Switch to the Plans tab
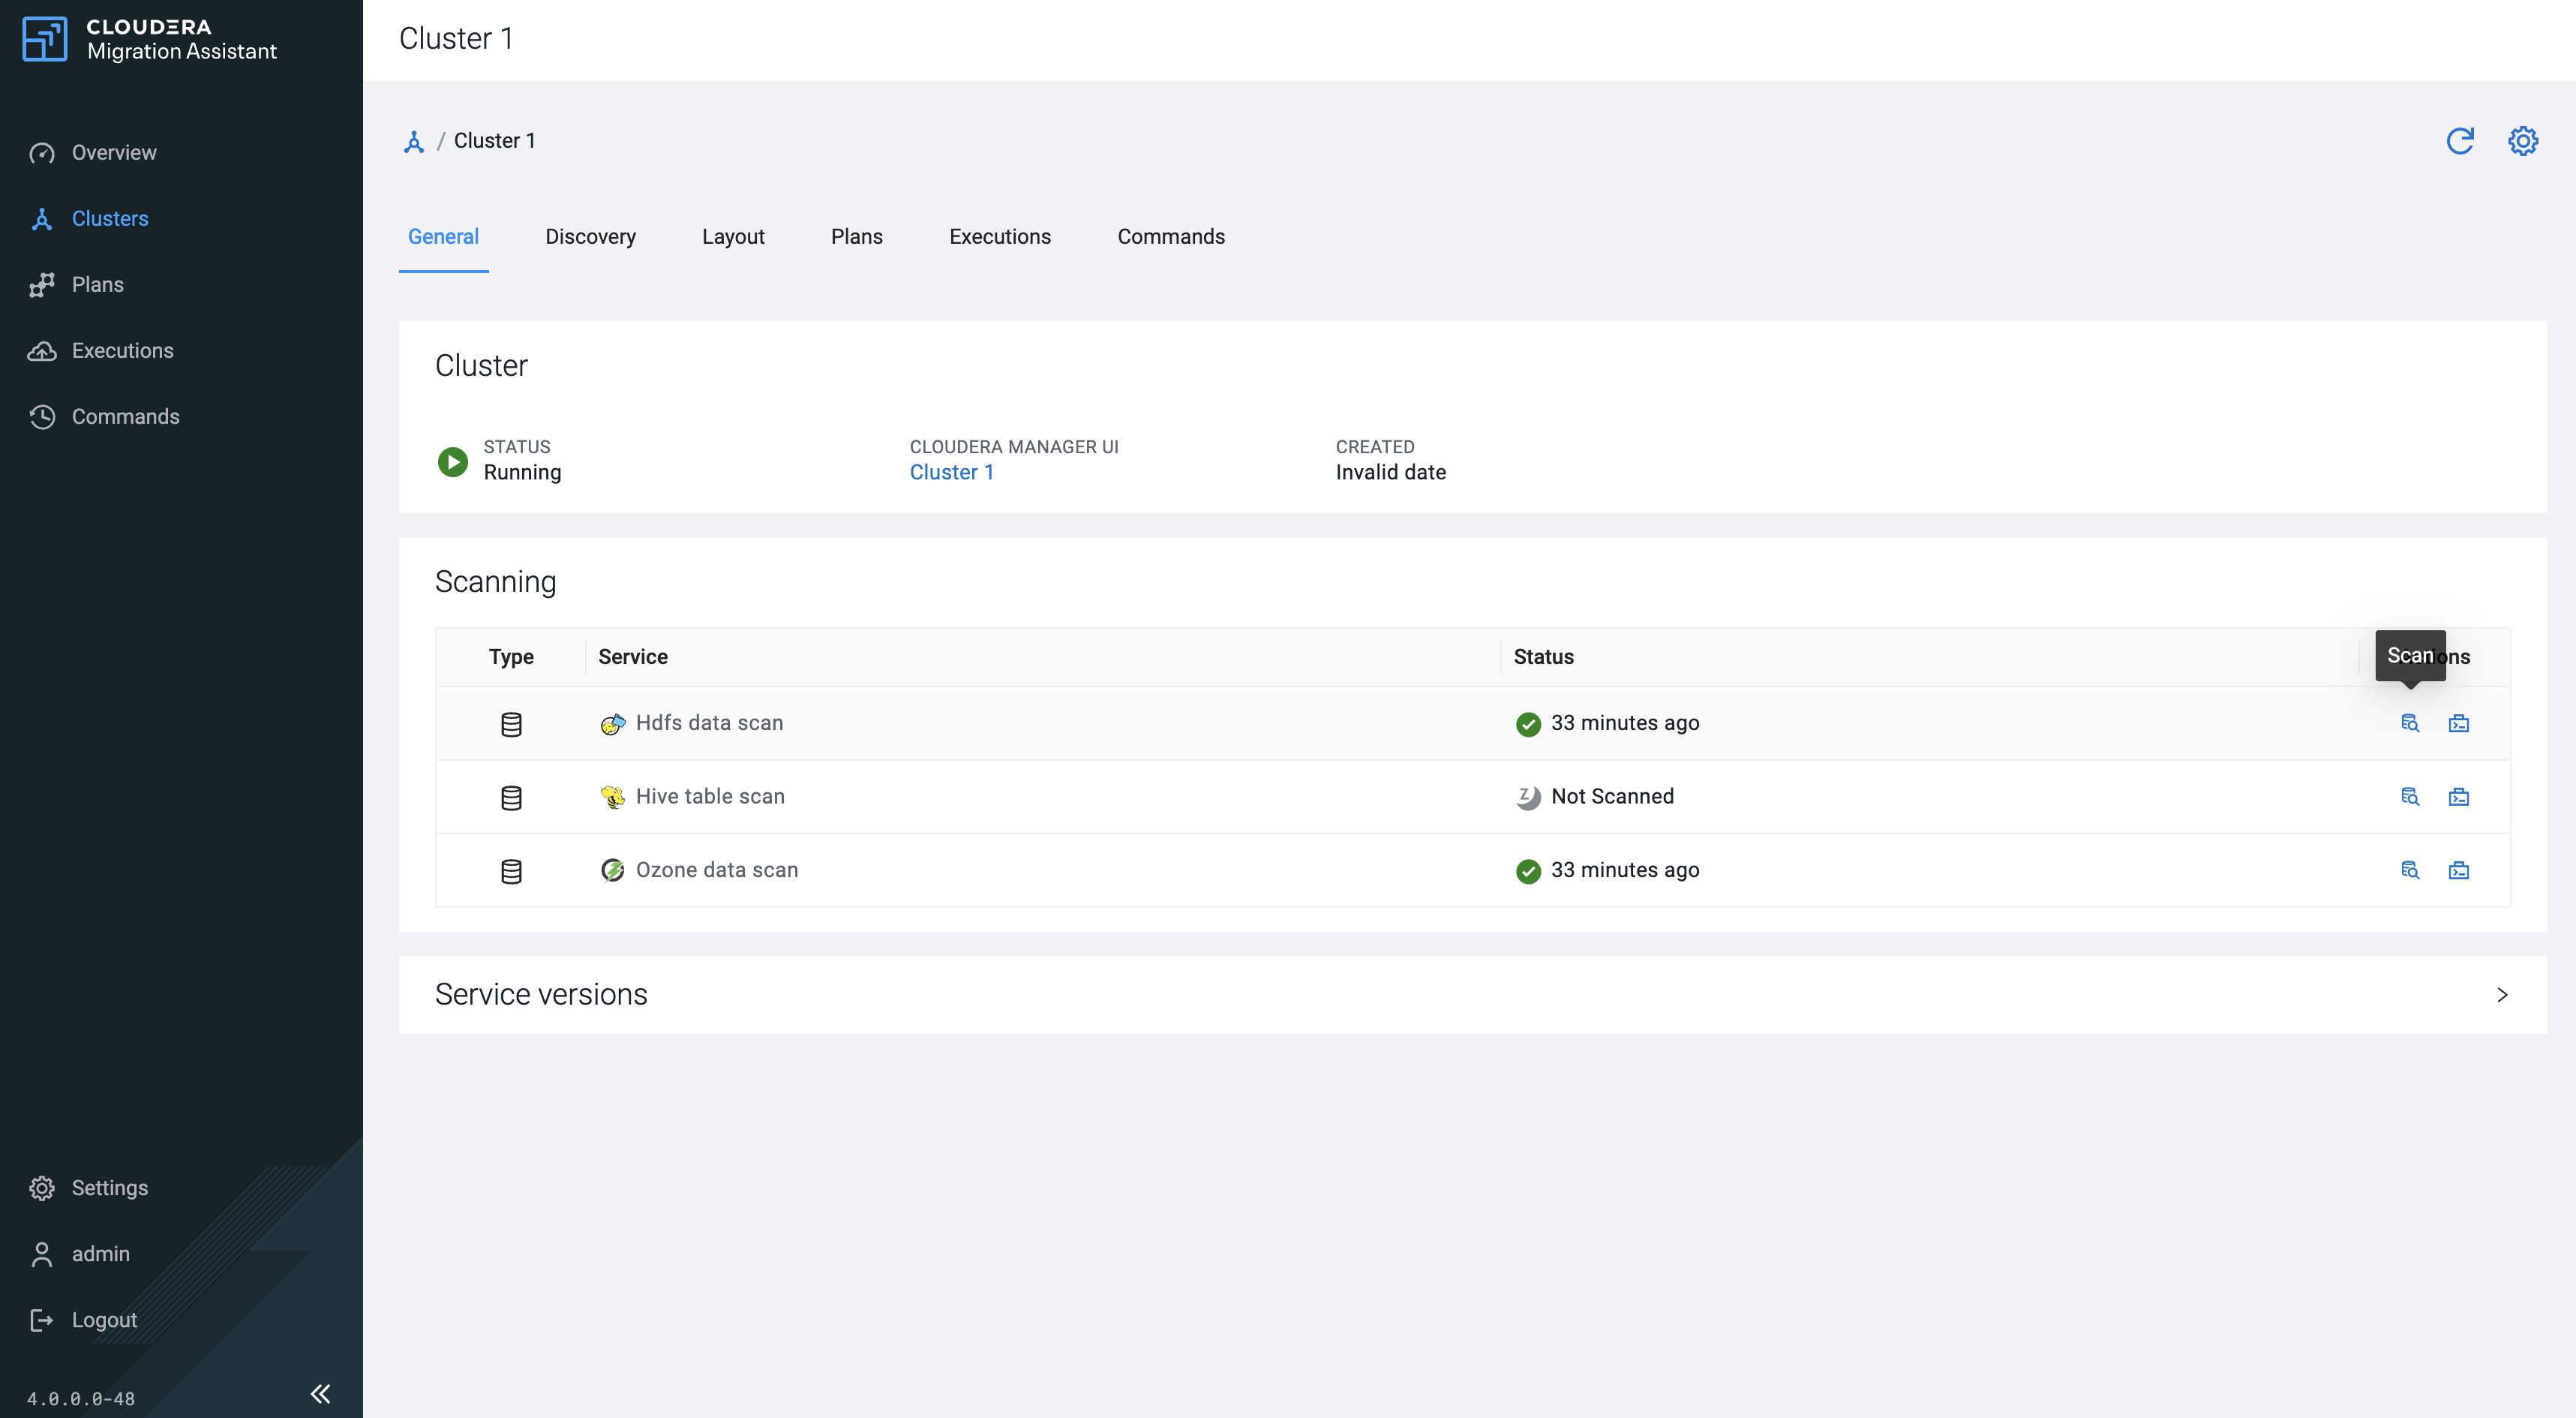The width and height of the screenshot is (2576, 1418). pyautogui.click(x=856, y=237)
